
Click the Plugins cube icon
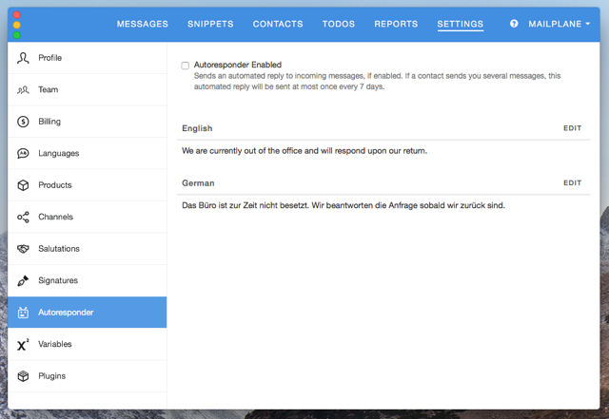click(x=23, y=376)
